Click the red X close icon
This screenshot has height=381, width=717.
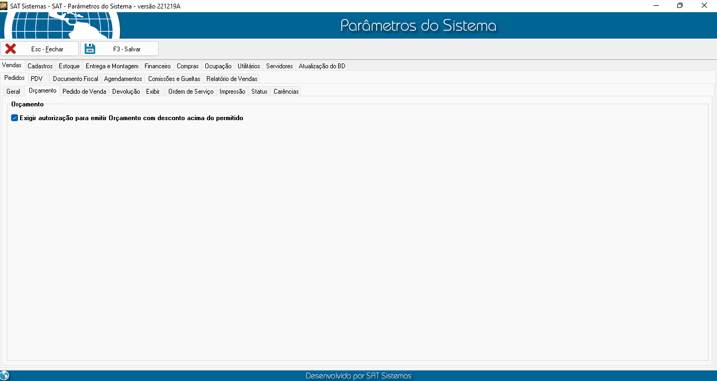click(x=11, y=49)
